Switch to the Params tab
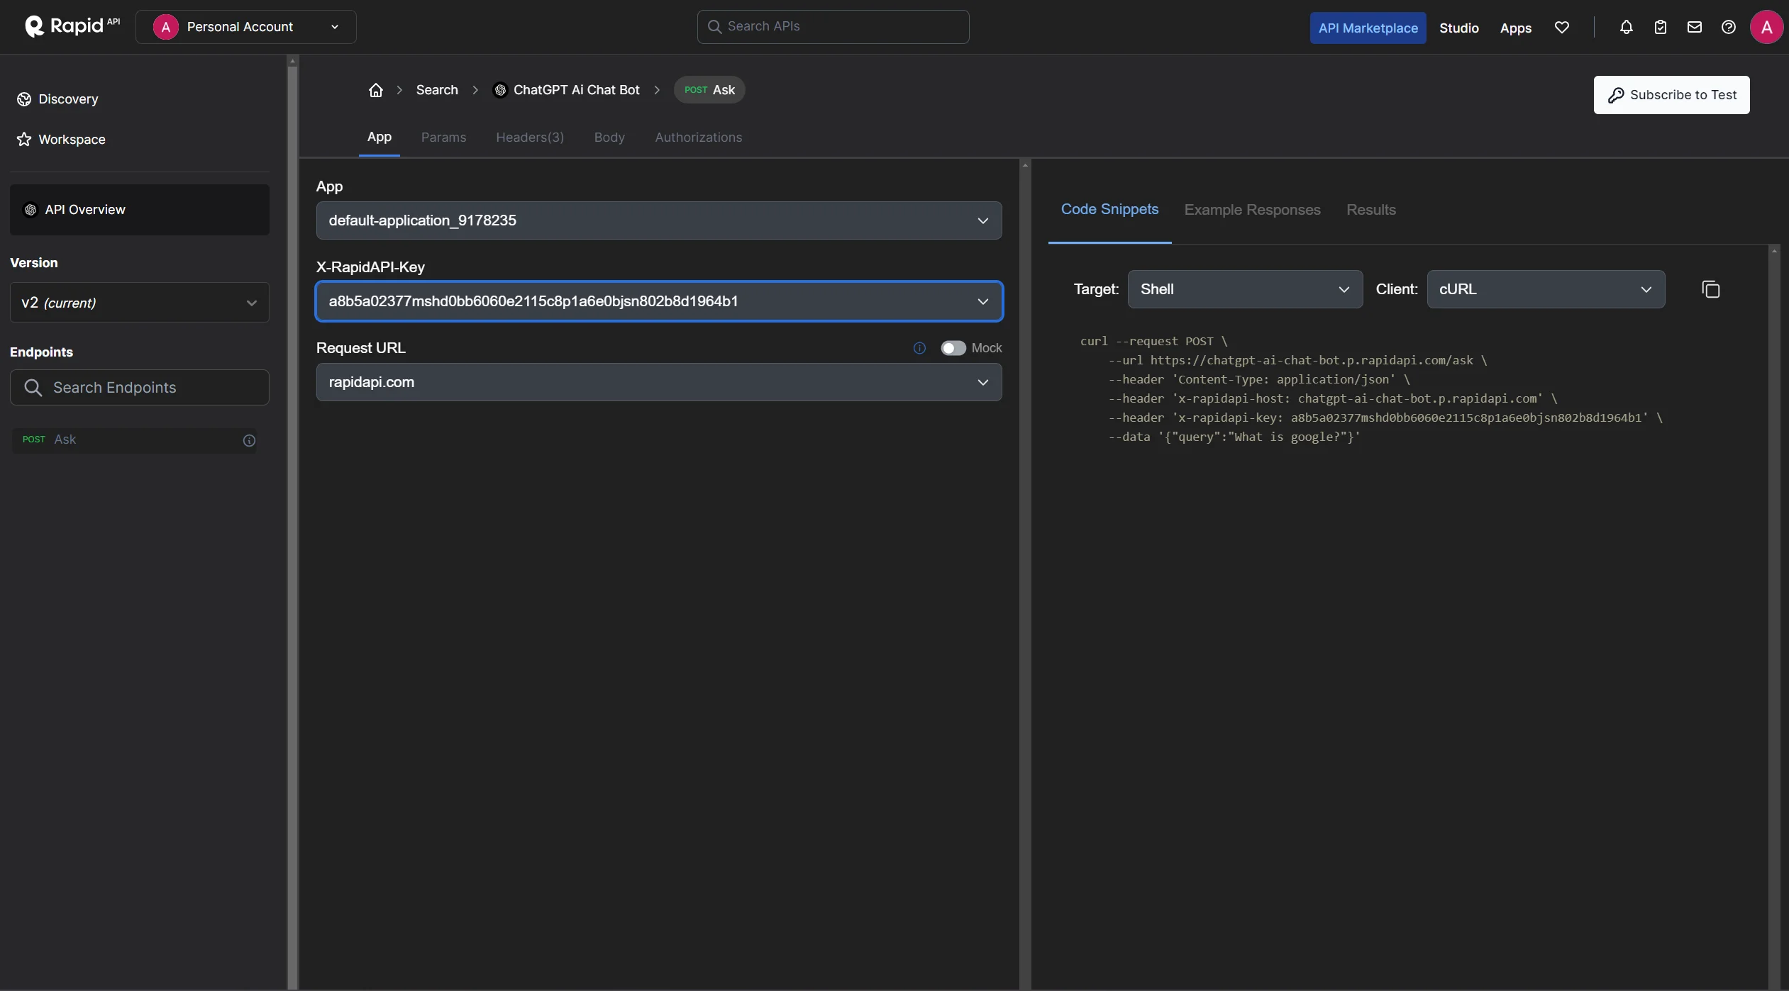Viewport: 1789px width, 991px height. point(444,138)
